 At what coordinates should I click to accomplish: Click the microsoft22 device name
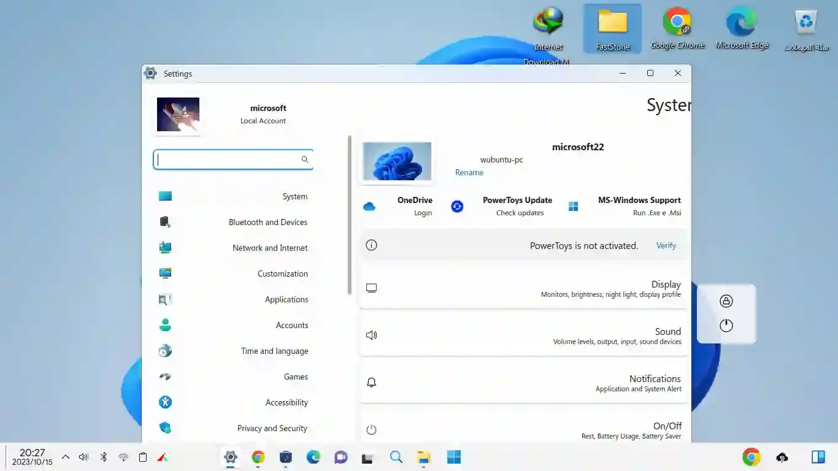click(x=578, y=147)
